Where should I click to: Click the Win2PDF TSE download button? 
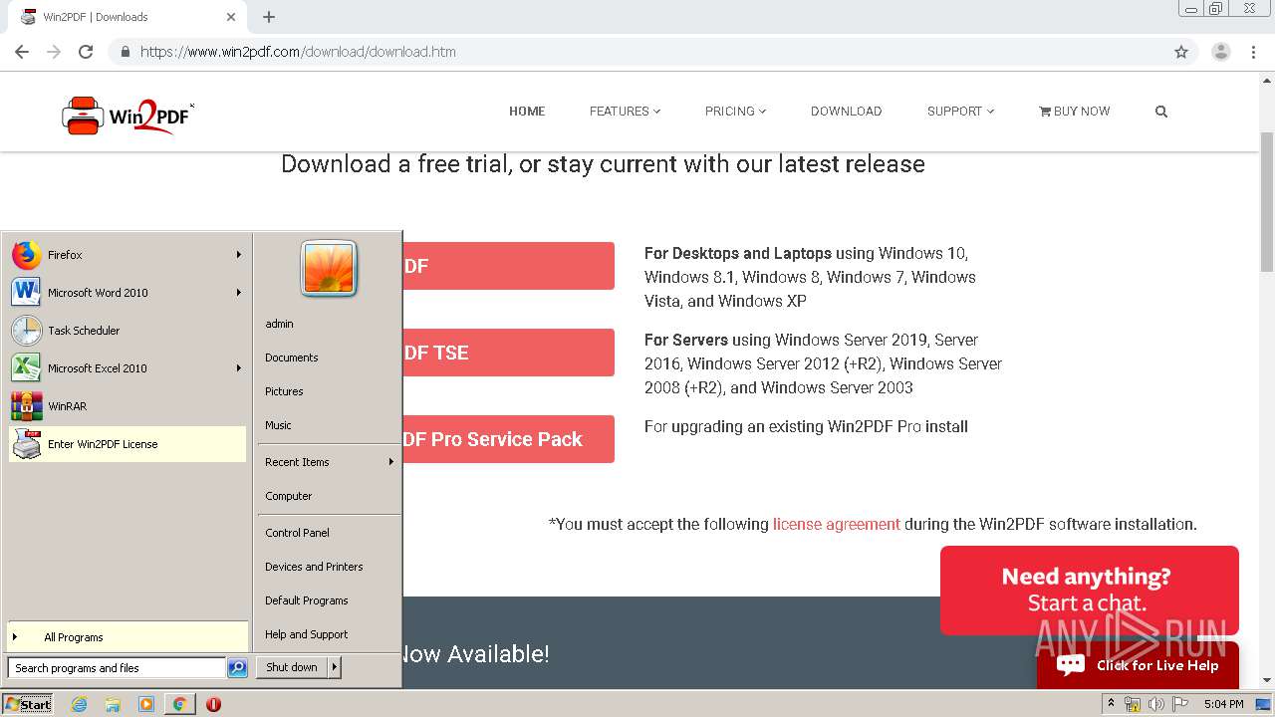click(509, 353)
